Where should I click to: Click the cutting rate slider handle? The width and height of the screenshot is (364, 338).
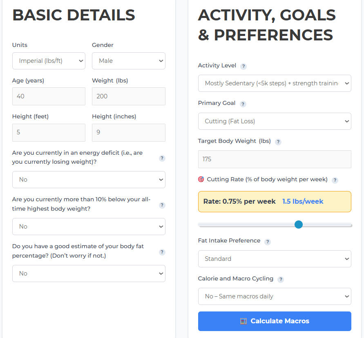click(x=299, y=225)
